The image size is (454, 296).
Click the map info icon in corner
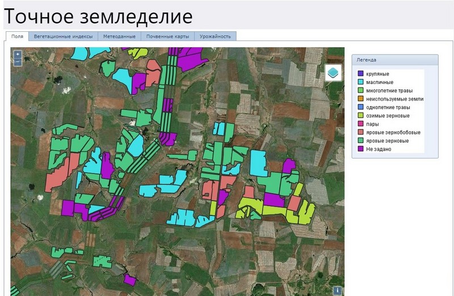pyautogui.click(x=338, y=290)
